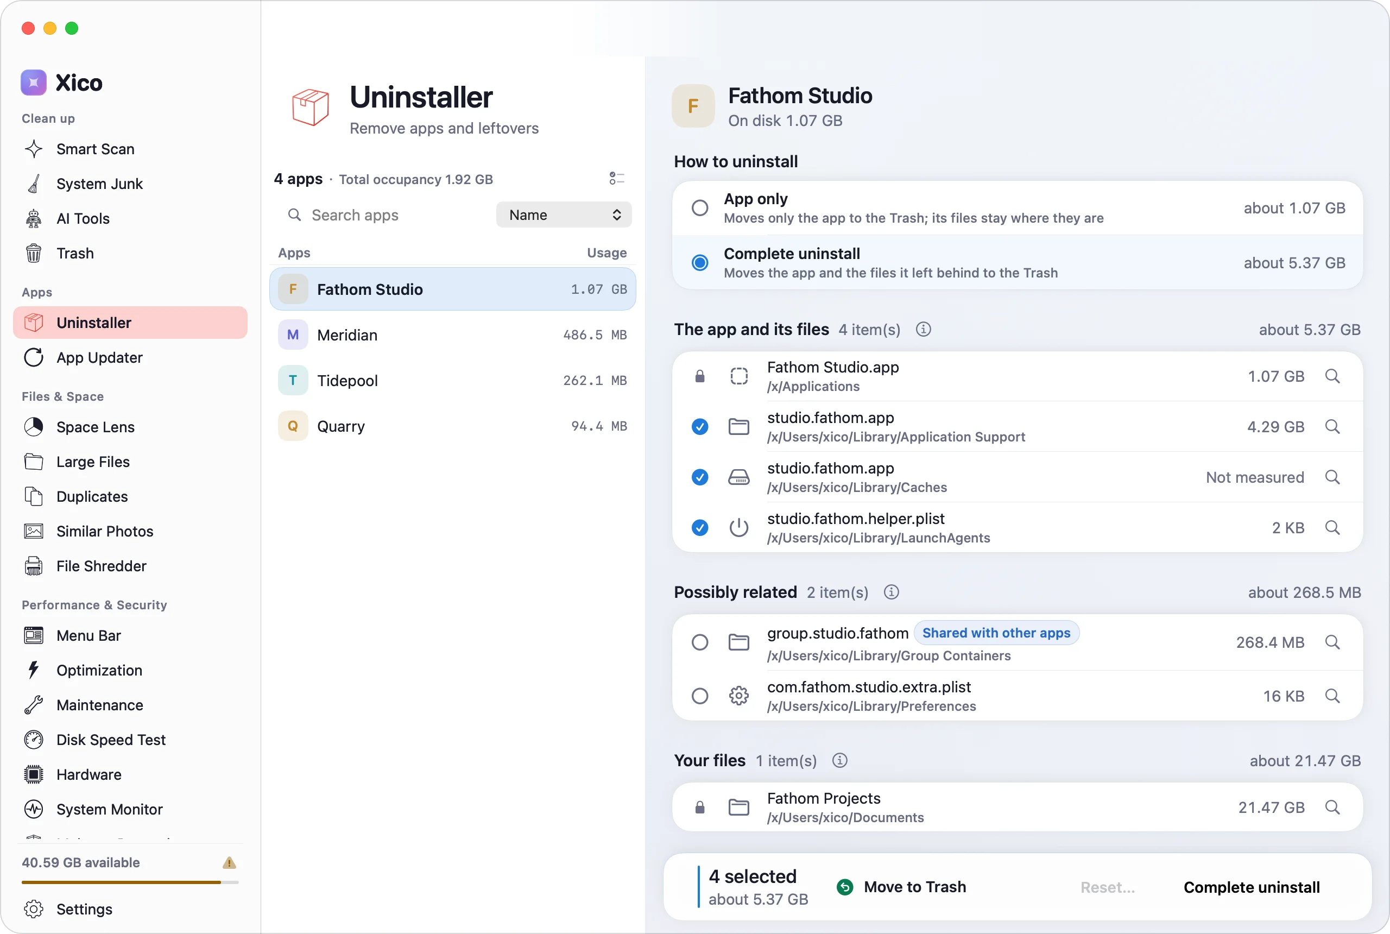The width and height of the screenshot is (1390, 934).
Task: Open Space Lens in the sidebar
Action: pos(130,427)
